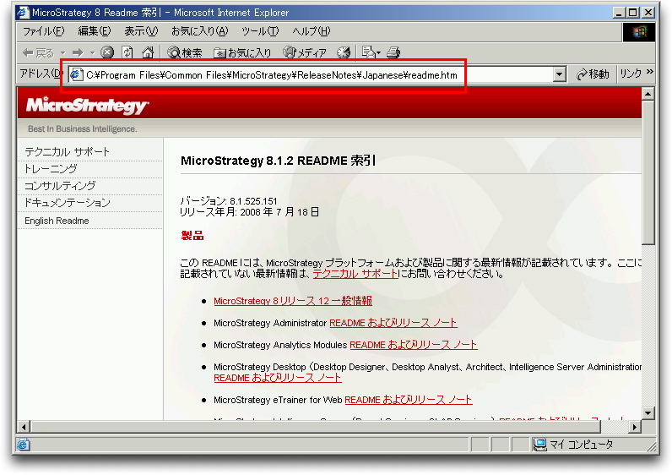Stop page loading with the X icon
Image resolution: width=672 pixels, height=475 pixels.
(x=107, y=52)
